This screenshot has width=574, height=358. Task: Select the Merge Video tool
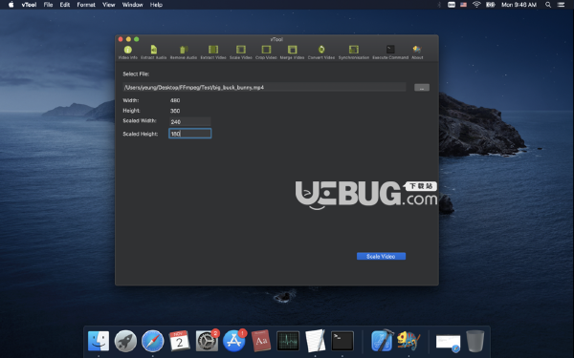coord(292,52)
